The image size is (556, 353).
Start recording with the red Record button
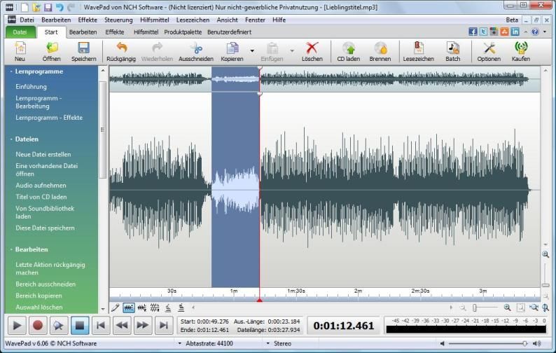(38, 325)
